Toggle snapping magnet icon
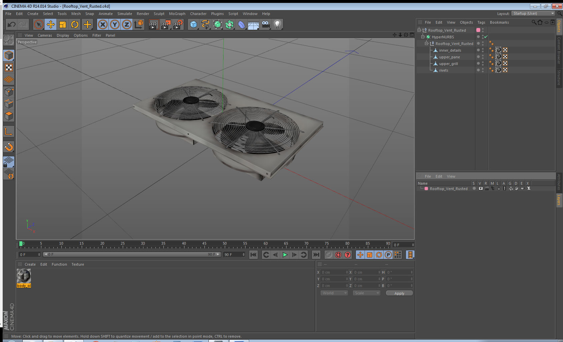Image resolution: width=563 pixels, height=342 pixels. click(x=9, y=147)
